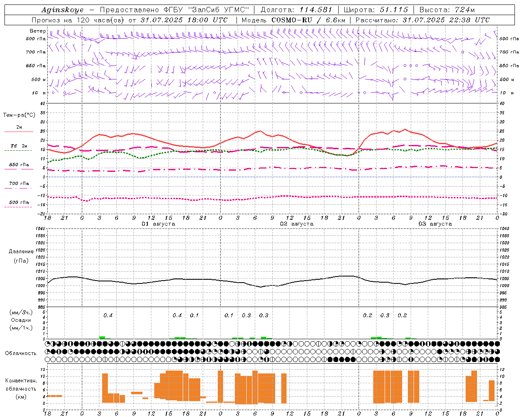The height and width of the screenshot is (417, 521).
Task: Click the Давление panel label
Action: [21, 252]
